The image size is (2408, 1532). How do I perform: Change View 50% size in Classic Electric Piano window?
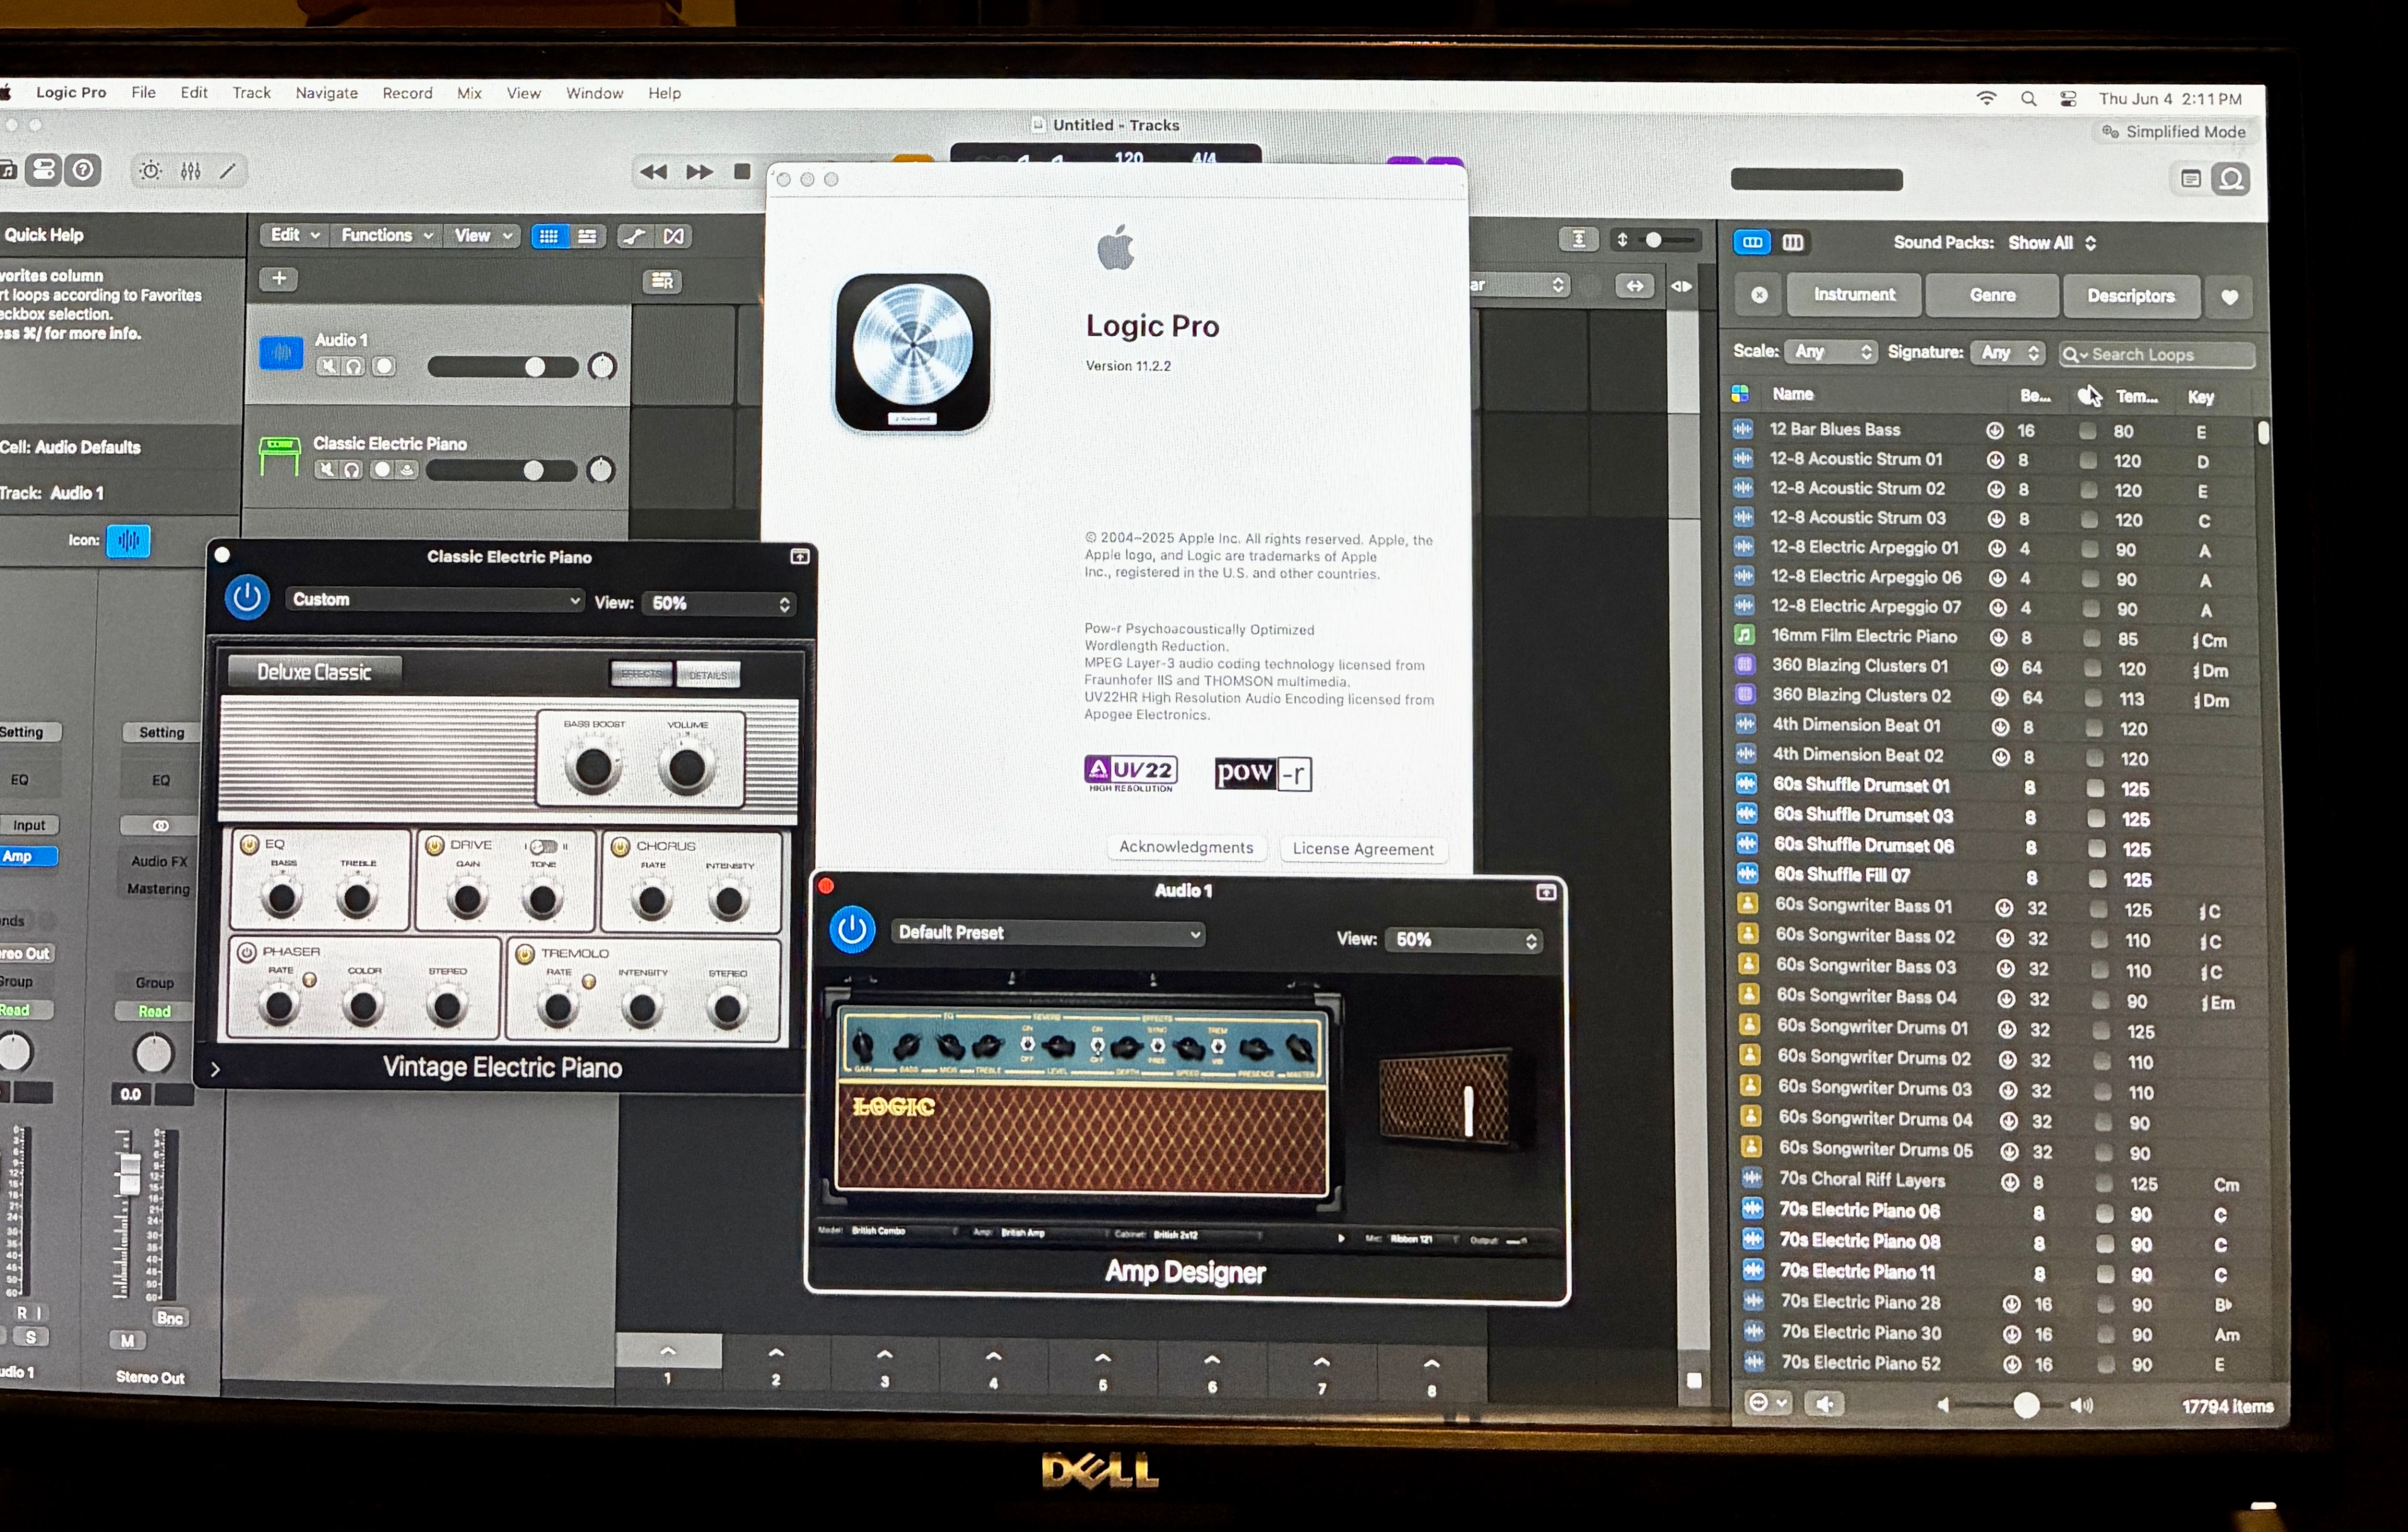pyautogui.click(x=719, y=603)
